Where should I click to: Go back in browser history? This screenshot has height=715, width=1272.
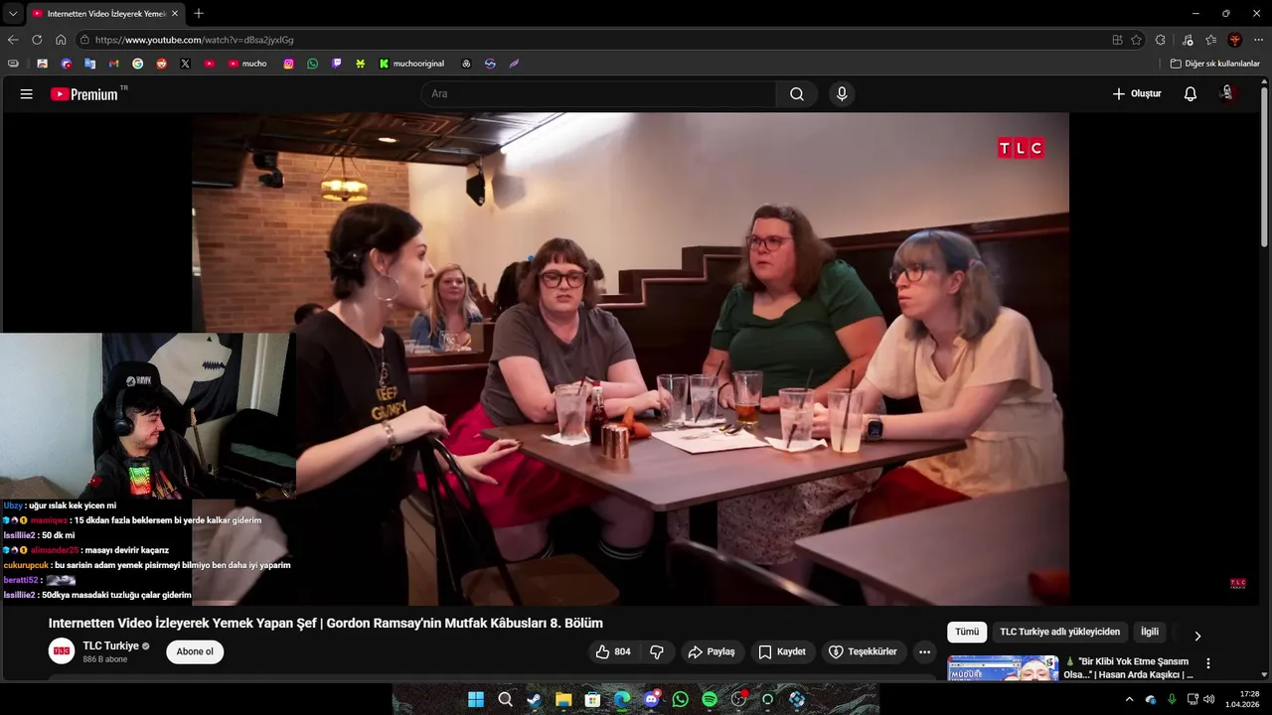pyautogui.click(x=13, y=40)
